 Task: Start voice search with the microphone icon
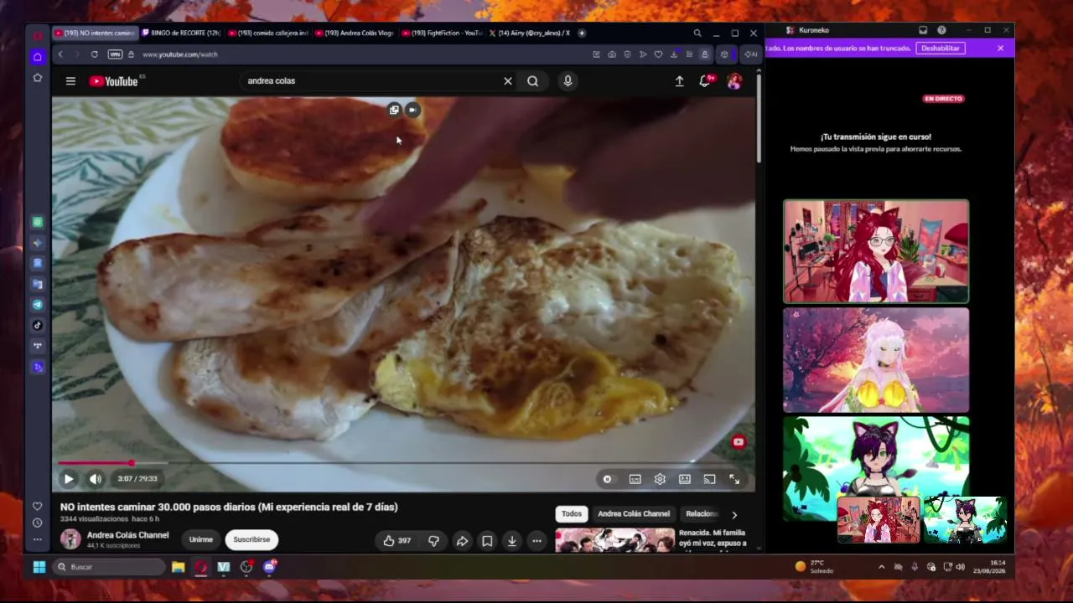[x=568, y=81]
